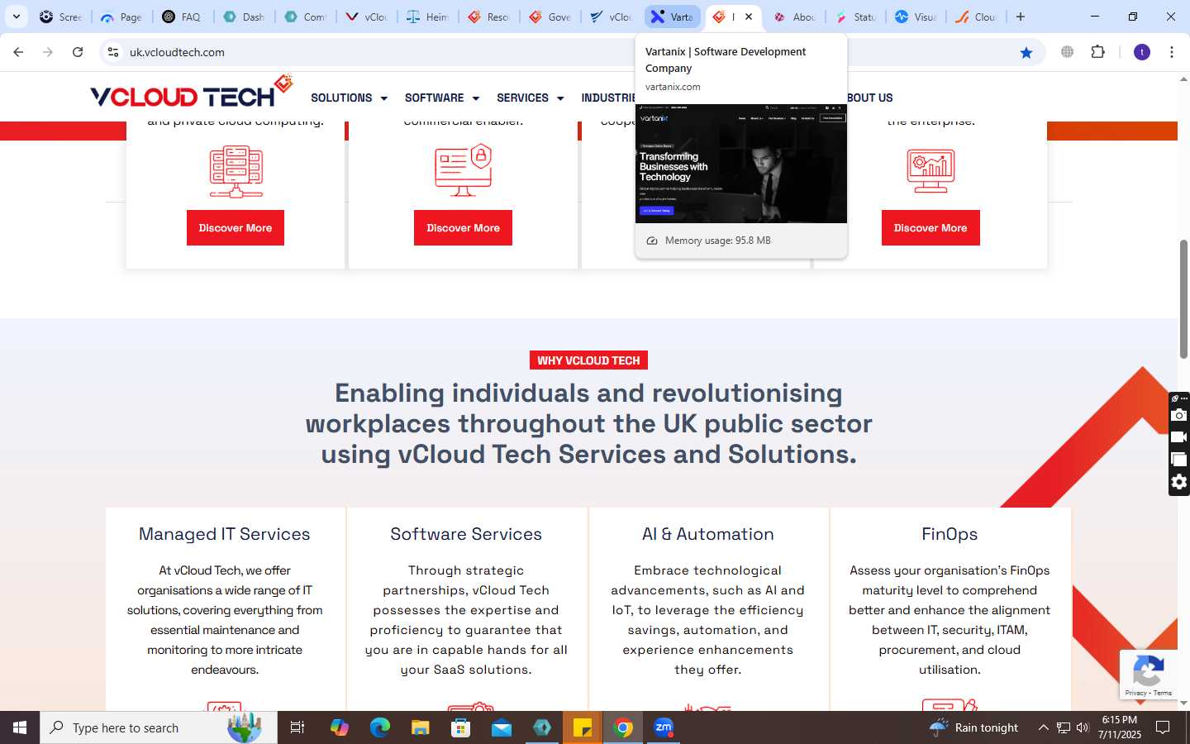
Task: Click the Rain tonight weather widget
Action: [x=973, y=727]
